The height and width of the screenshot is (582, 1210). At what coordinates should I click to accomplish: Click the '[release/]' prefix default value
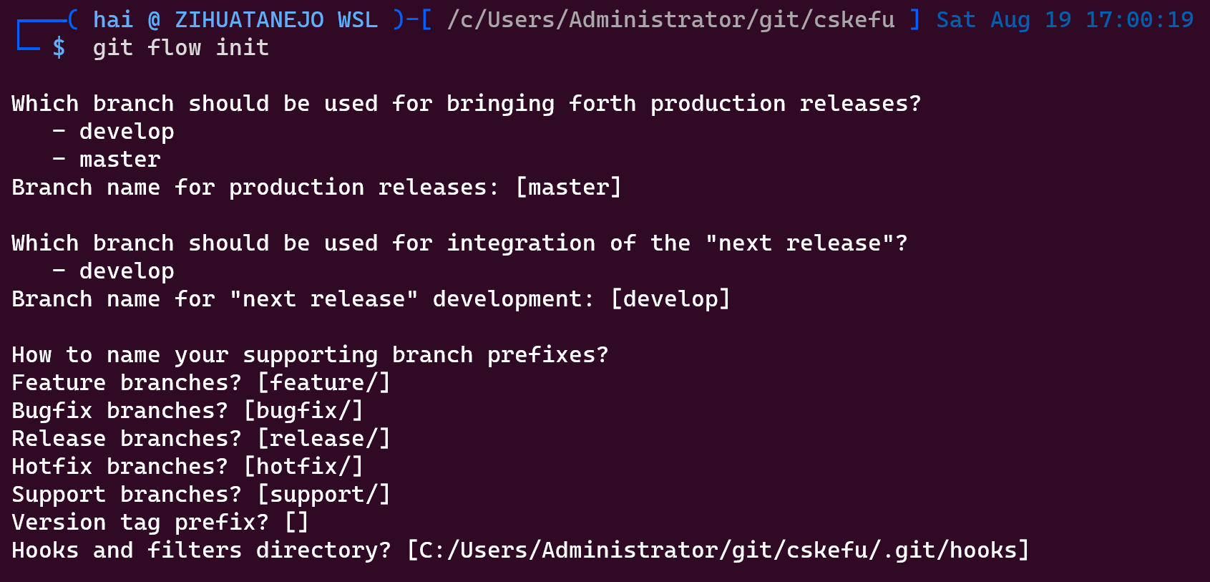pyautogui.click(x=324, y=439)
